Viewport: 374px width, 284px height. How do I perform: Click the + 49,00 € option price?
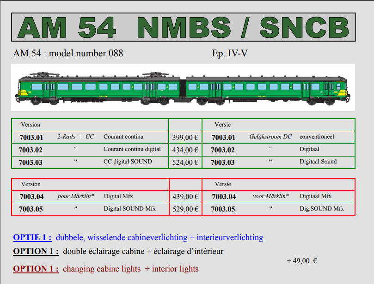[302, 260]
